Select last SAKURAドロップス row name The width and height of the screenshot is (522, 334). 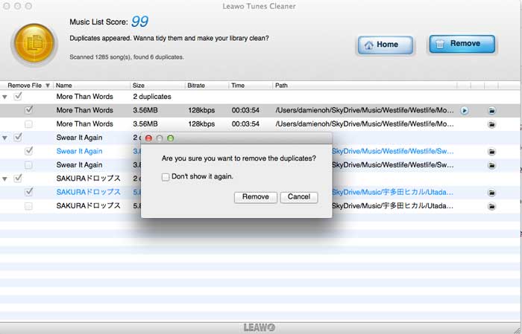pos(88,206)
